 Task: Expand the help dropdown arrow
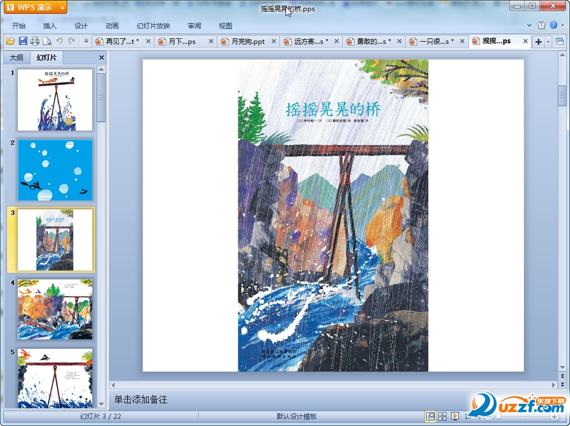563,25
